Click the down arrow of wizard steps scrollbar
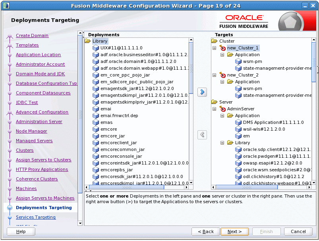Screen dimensions: 319x241 tap(80, 223)
